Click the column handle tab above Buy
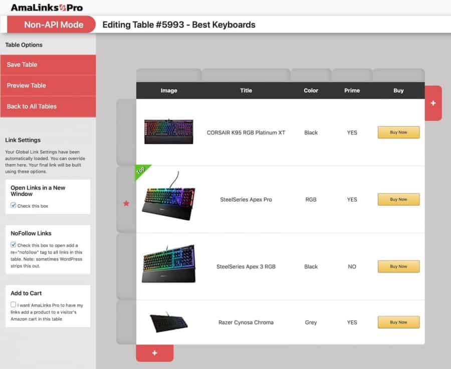The height and width of the screenshot is (369, 451). [x=399, y=75]
